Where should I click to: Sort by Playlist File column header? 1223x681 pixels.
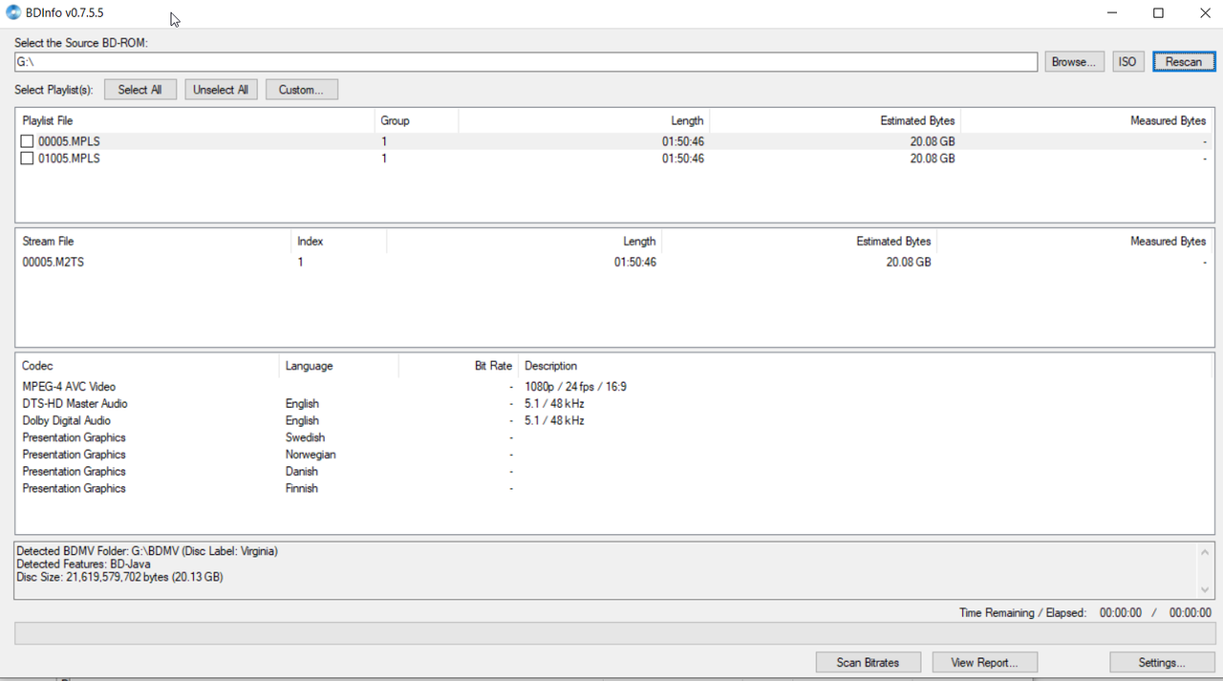[x=195, y=120]
